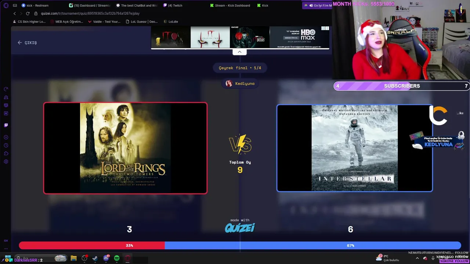Open Discord from the taskbar

tap(106, 258)
